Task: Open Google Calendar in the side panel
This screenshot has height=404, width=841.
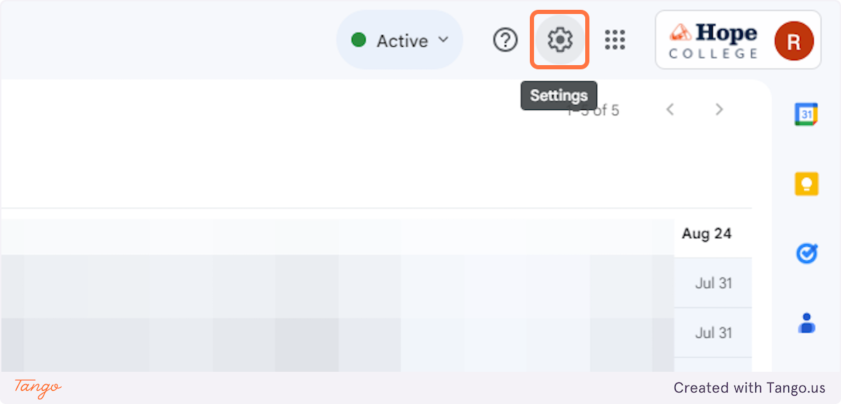Action: pos(806,114)
